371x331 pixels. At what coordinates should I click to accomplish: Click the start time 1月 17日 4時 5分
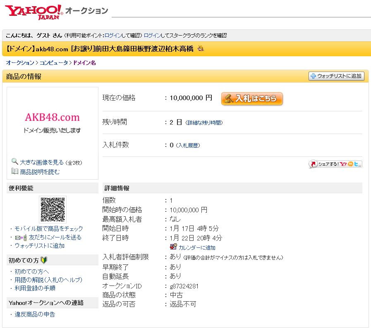(x=194, y=228)
